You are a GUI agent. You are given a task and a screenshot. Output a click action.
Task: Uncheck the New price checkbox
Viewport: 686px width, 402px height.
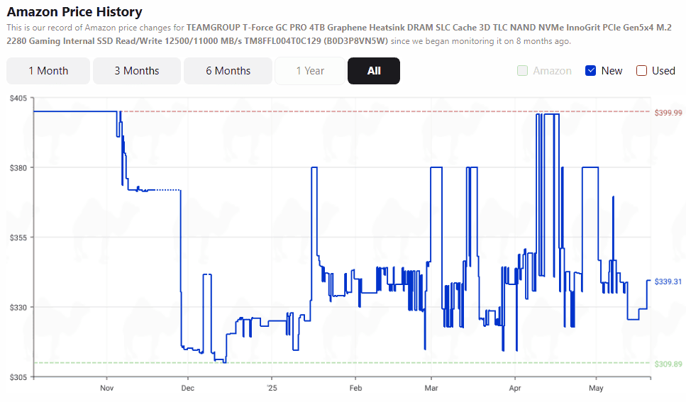coord(590,71)
